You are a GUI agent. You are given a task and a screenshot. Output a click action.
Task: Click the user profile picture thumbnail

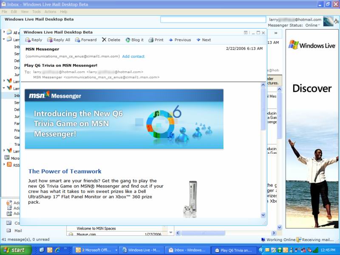(328, 22)
